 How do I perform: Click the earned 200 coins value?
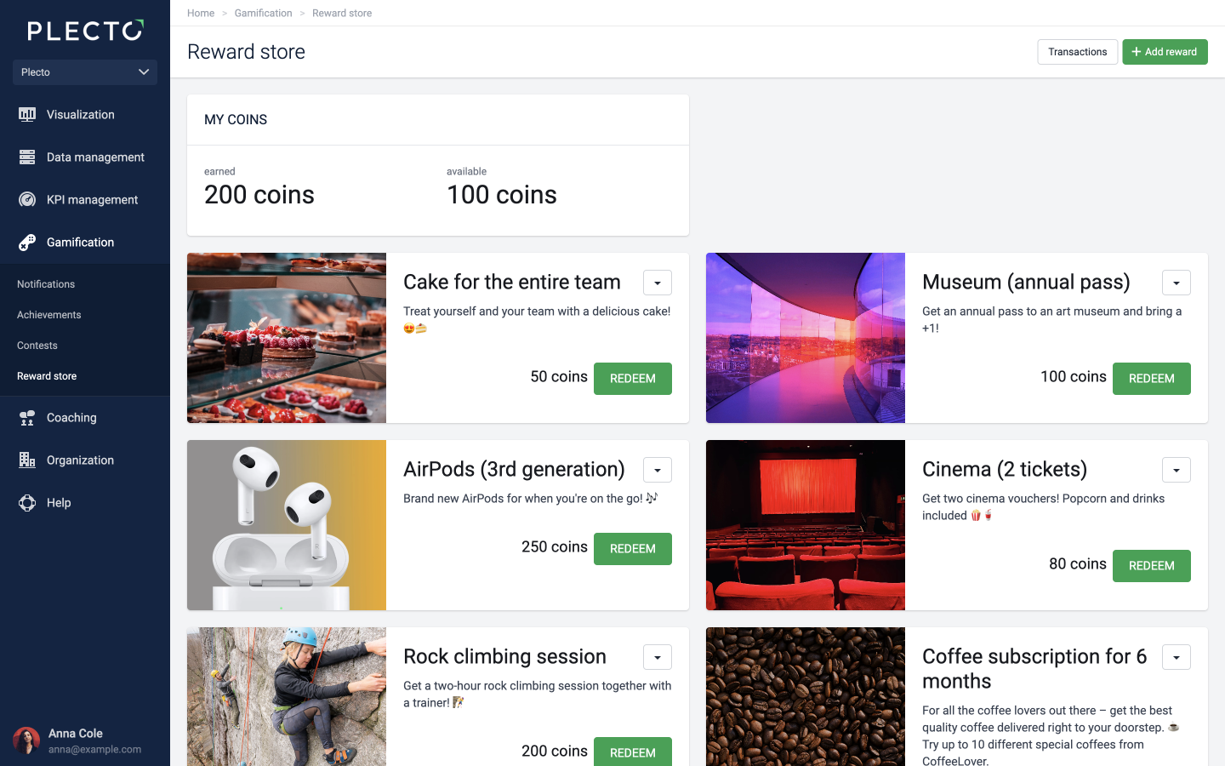[x=259, y=195]
